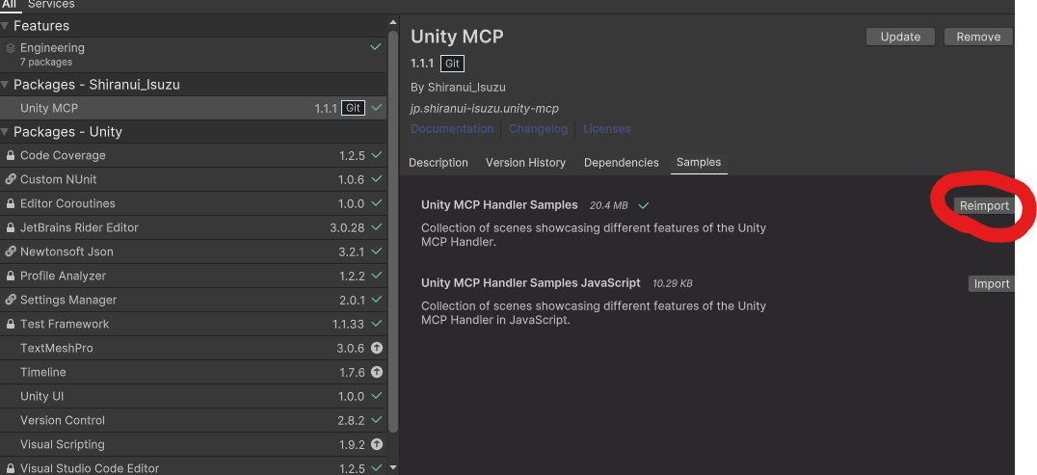Click the lock icon beside Editor Coroutines

pos(10,203)
